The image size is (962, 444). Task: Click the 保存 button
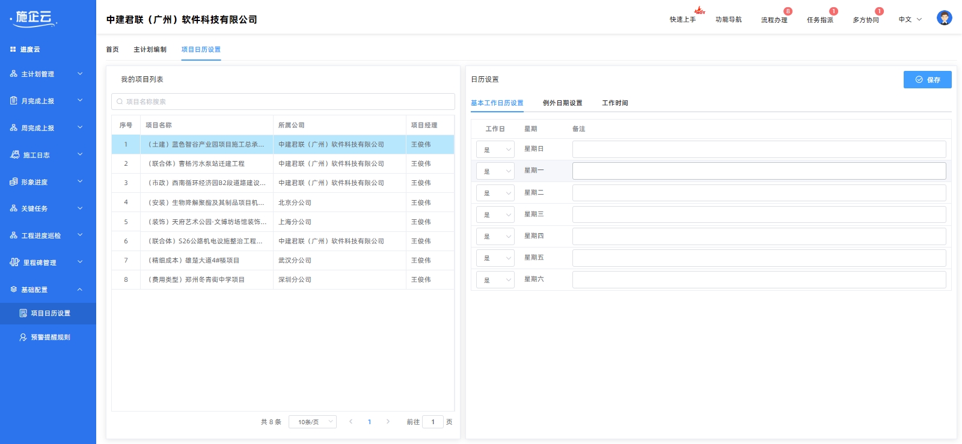tap(928, 79)
